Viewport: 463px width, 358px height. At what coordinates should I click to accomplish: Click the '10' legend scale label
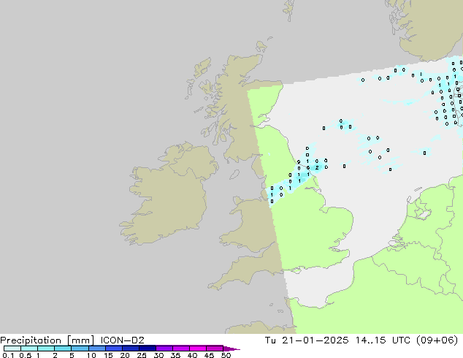pyautogui.click(x=91, y=355)
